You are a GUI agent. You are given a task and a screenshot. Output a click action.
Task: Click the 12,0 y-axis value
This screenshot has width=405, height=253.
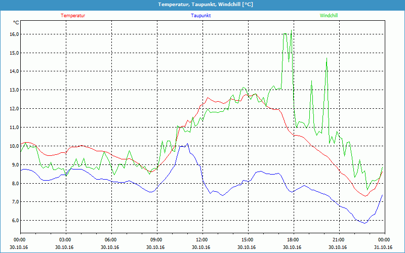pyautogui.click(x=14, y=109)
